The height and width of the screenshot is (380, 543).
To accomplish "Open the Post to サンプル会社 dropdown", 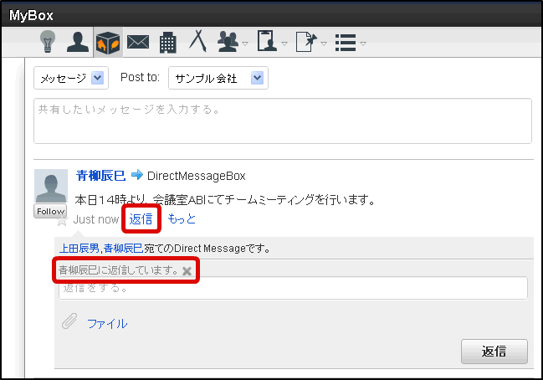I will point(218,78).
